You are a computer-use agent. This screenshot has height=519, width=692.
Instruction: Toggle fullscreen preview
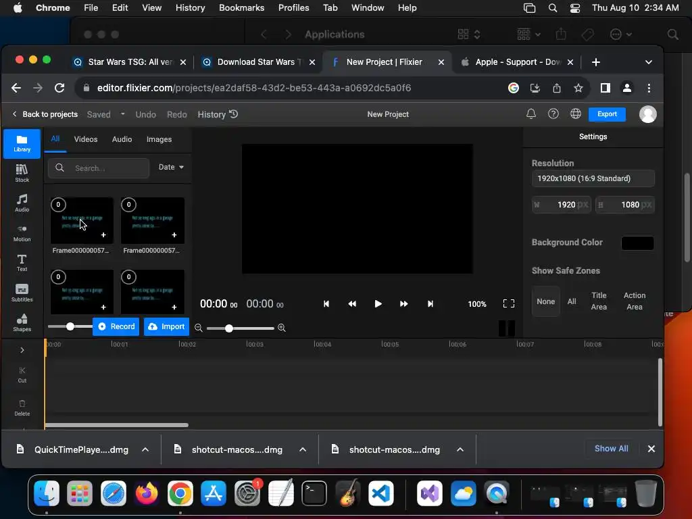pos(508,303)
